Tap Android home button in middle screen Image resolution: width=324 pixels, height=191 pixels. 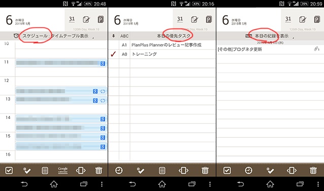point(162,184)
